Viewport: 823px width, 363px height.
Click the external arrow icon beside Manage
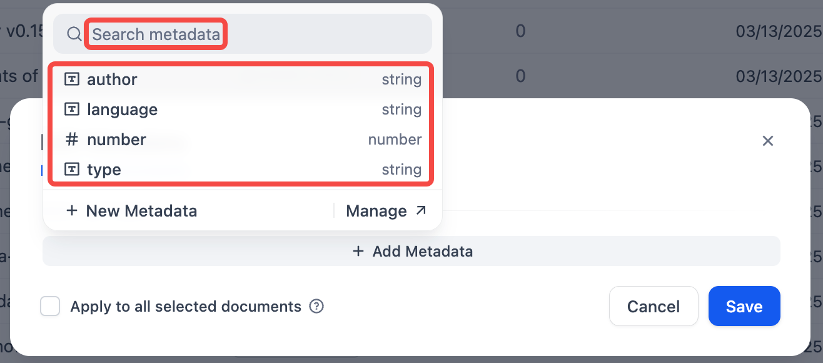click(x=421, y=211)
